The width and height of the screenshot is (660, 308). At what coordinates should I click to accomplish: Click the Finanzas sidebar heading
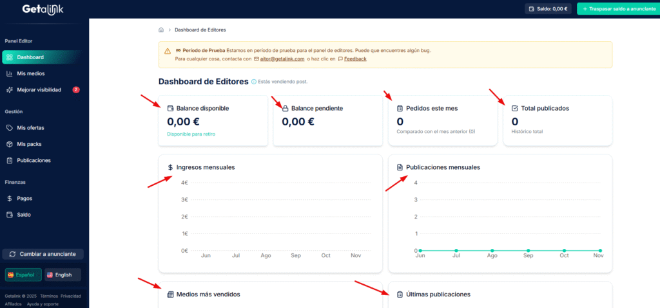15,183
